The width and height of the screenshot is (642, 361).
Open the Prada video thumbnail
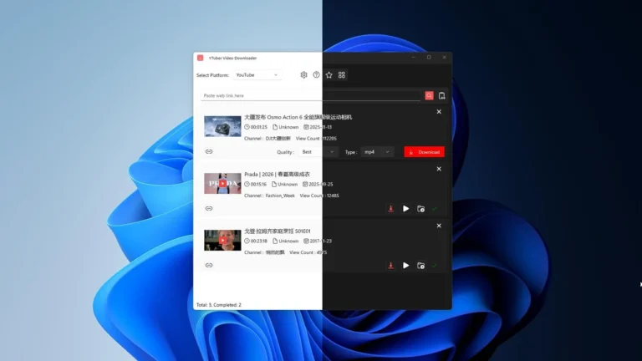[222, 183]
